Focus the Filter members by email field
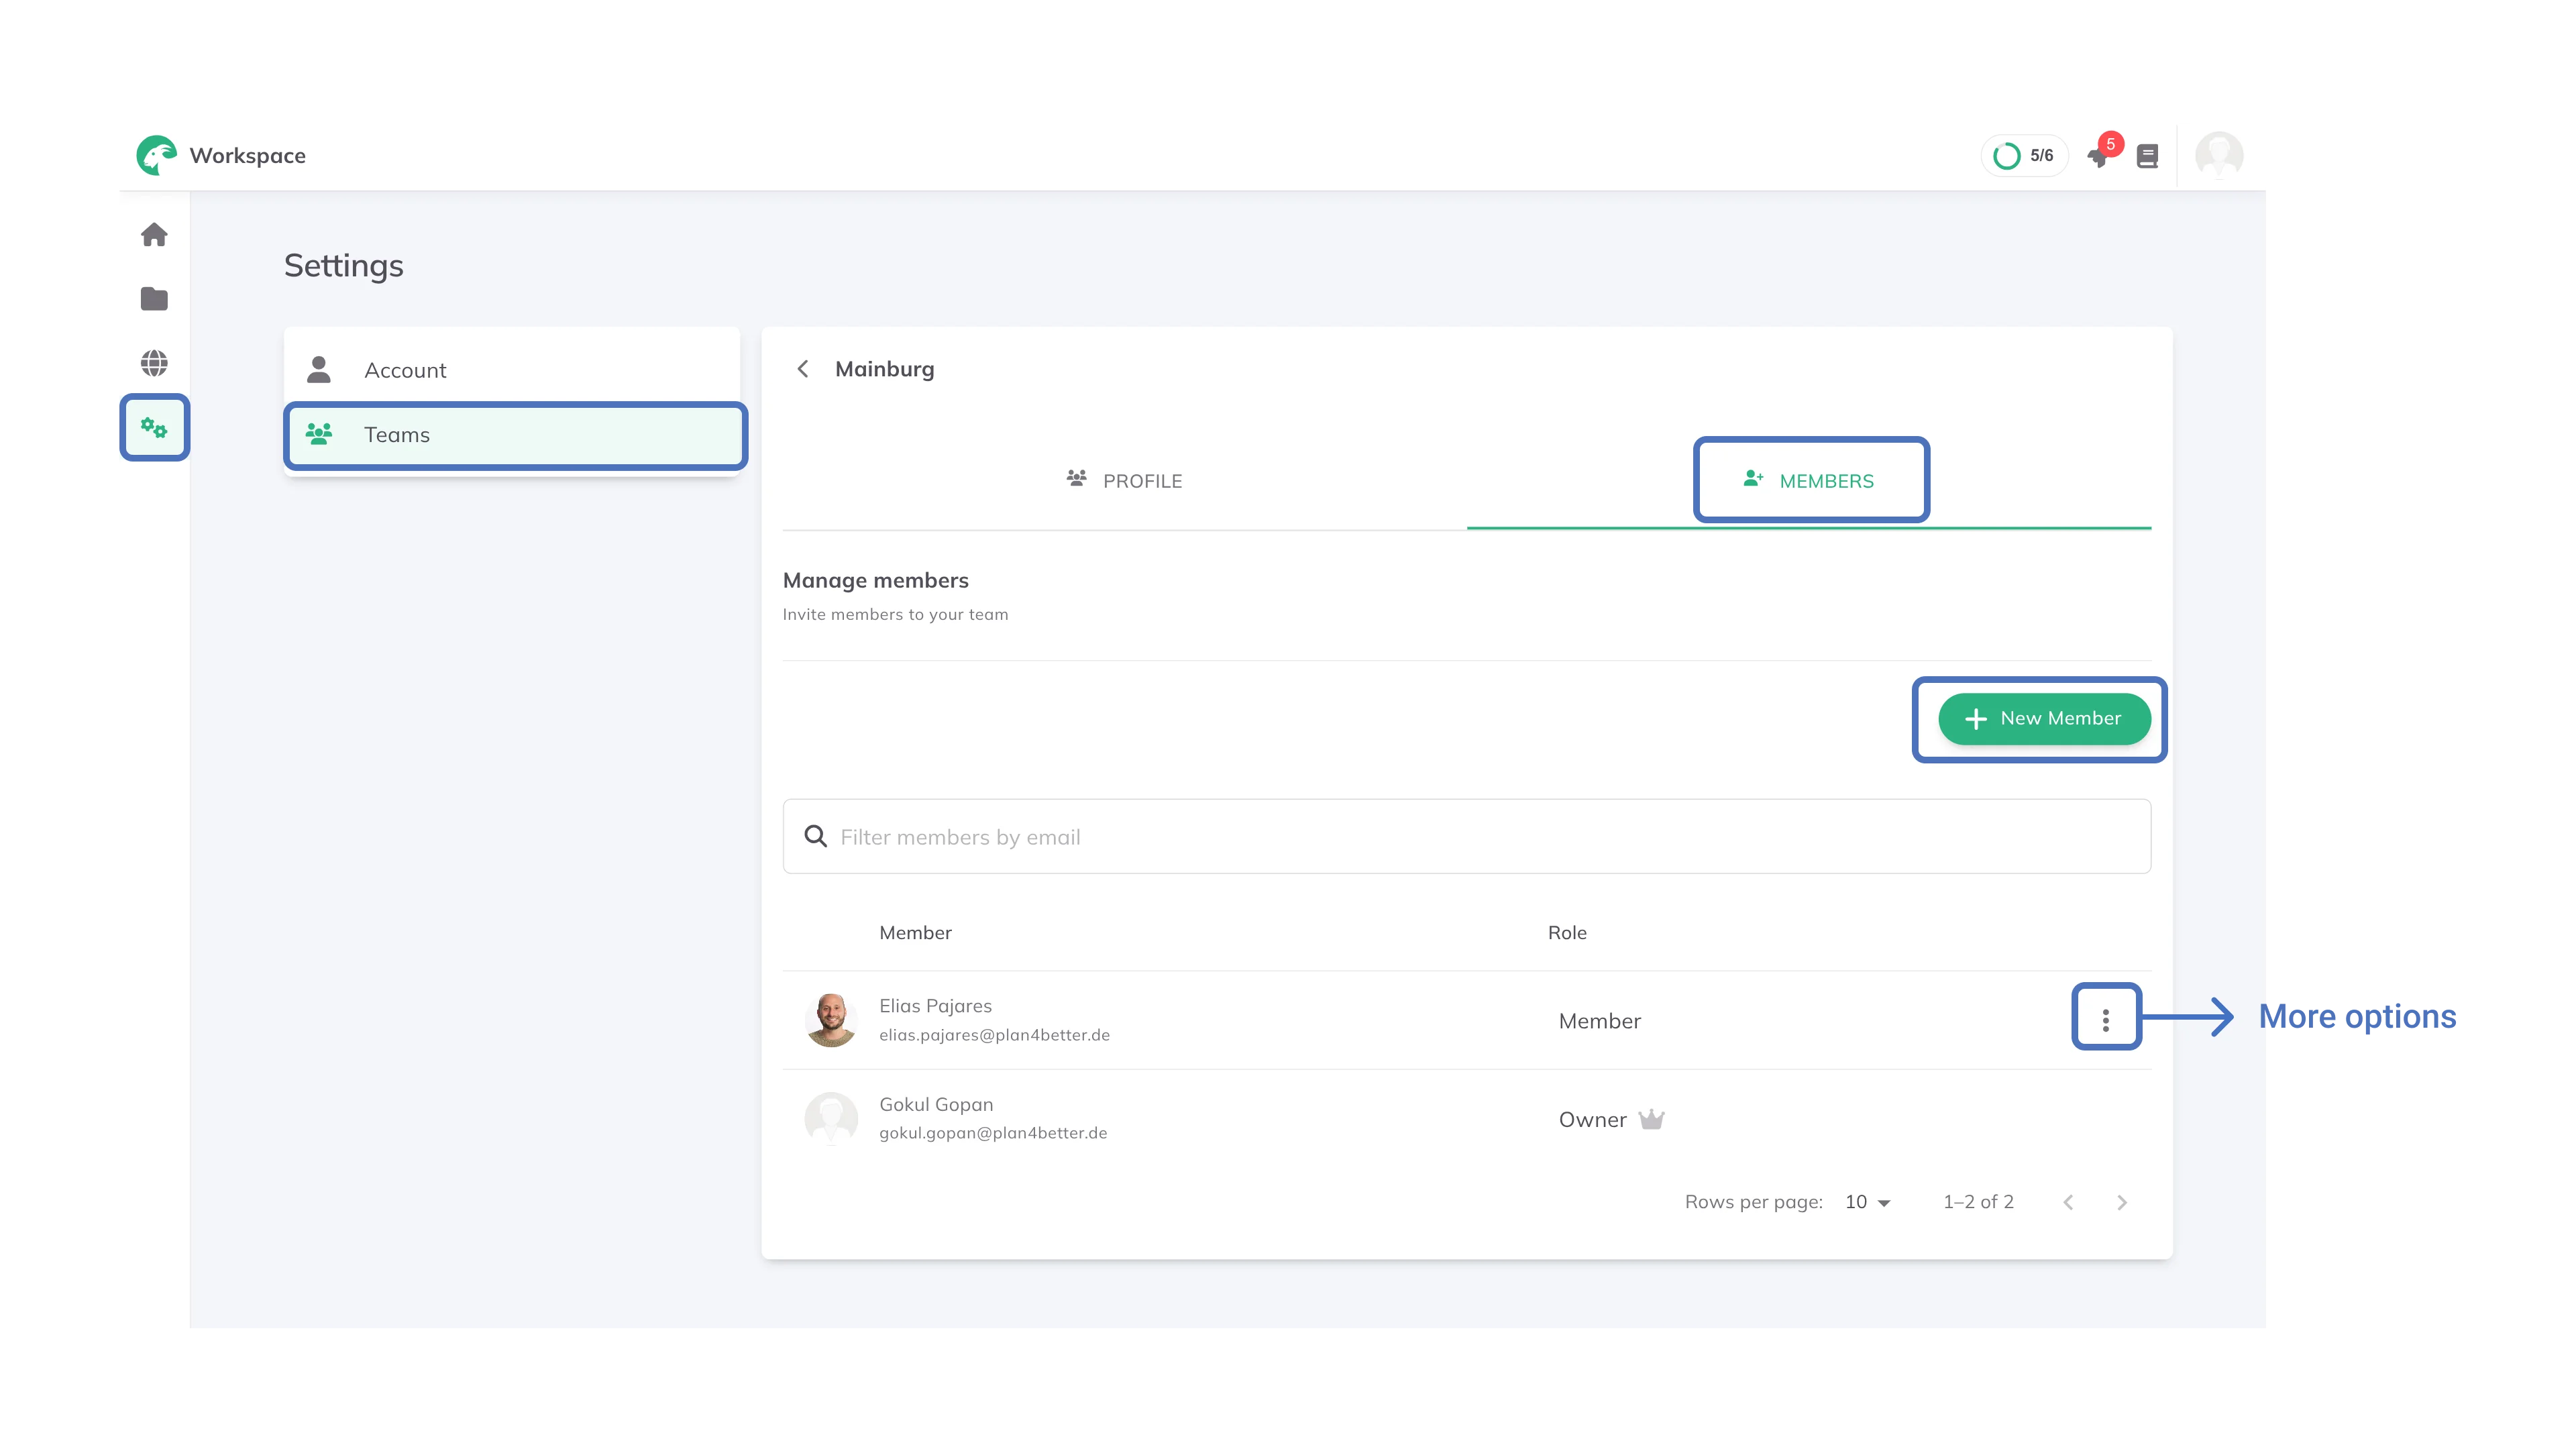The image size is (2576, 1449). point(1467,836)
